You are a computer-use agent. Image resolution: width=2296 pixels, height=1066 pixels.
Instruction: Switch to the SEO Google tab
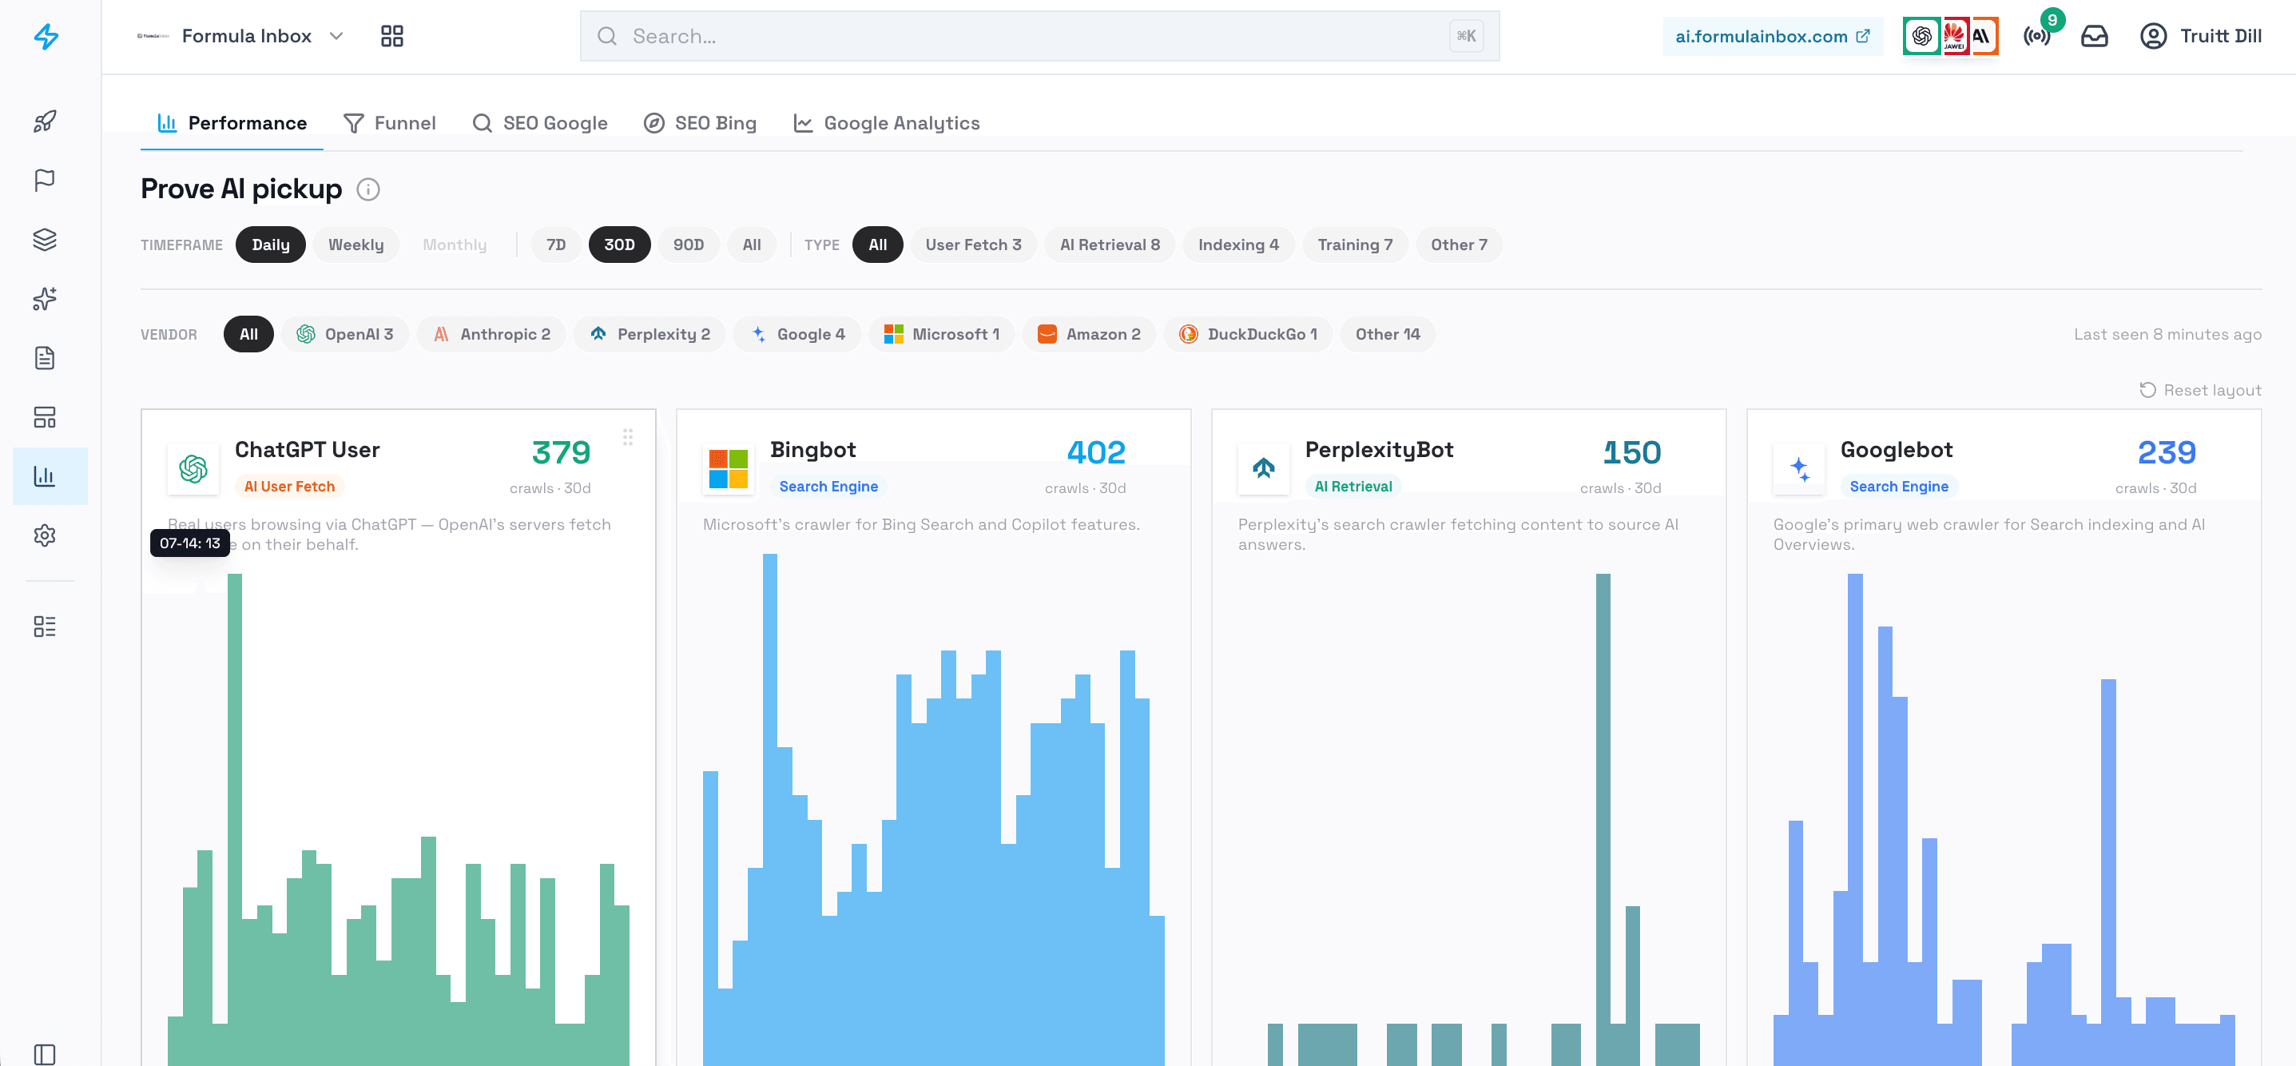pos(540,123)
